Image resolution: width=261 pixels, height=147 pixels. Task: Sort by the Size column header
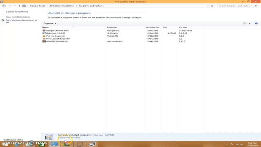[x=165, y=27]
